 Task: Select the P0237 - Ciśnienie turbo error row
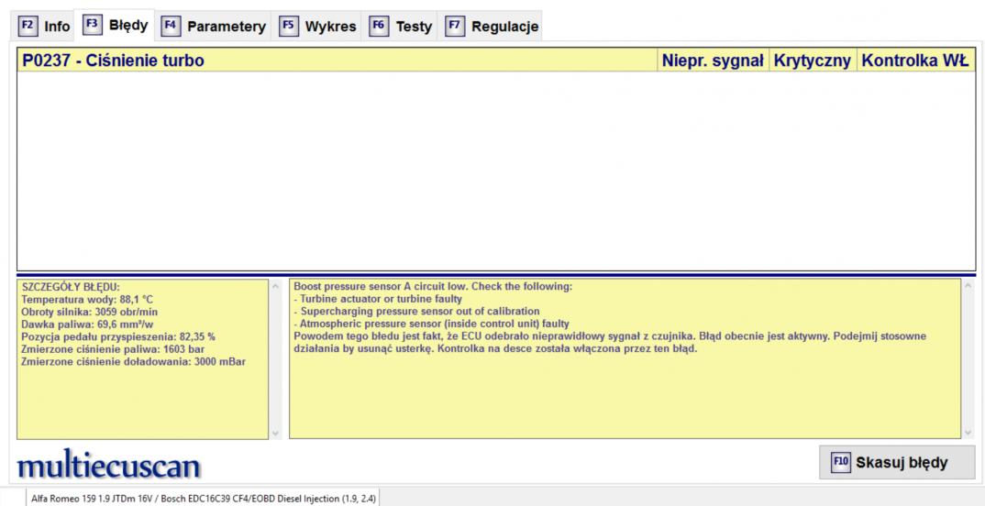496,60
